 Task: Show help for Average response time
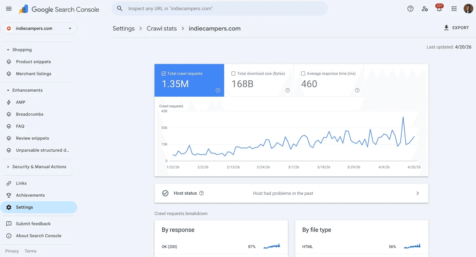(x=357, y=90)
